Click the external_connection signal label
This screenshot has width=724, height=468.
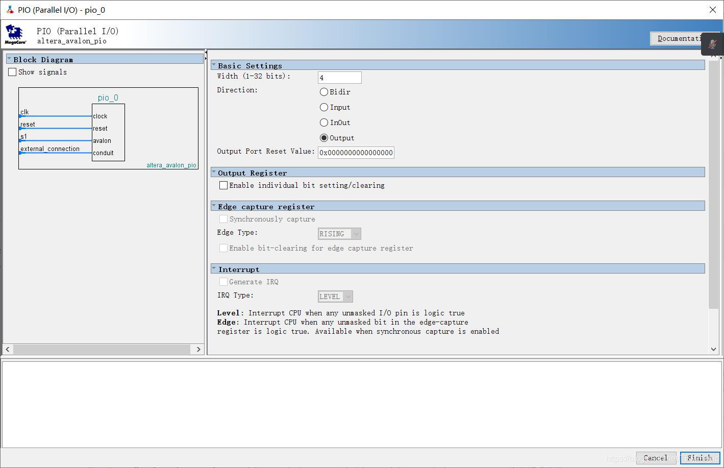50,149
